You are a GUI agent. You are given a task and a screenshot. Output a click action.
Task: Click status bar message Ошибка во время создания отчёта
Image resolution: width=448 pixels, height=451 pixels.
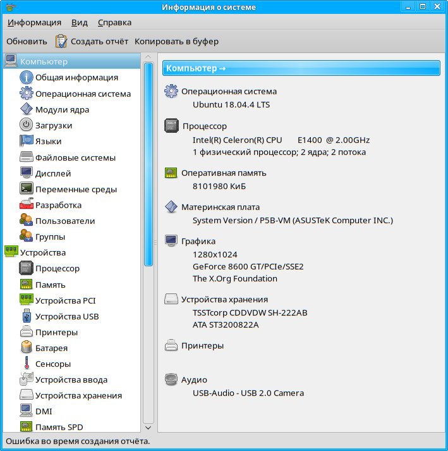78,442
